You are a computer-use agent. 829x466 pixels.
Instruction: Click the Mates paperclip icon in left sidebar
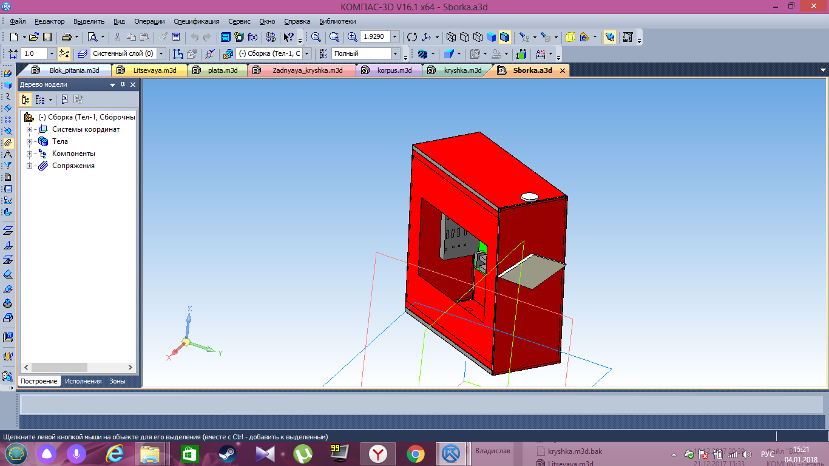point(8,143)
